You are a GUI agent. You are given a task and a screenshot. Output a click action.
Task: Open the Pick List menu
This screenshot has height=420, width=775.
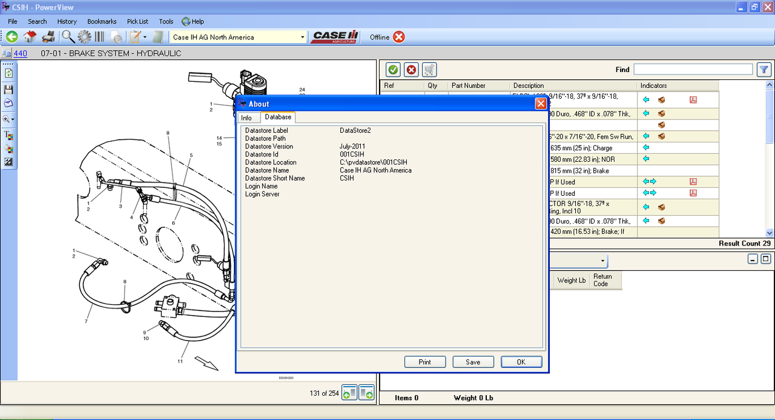tap(137, 21)
